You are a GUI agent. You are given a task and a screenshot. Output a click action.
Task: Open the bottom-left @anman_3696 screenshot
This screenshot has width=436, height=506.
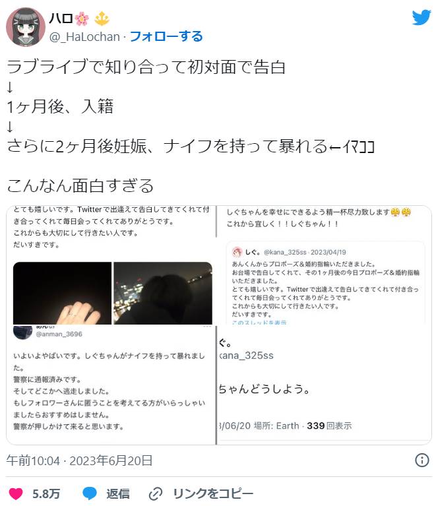click(111, 385)
